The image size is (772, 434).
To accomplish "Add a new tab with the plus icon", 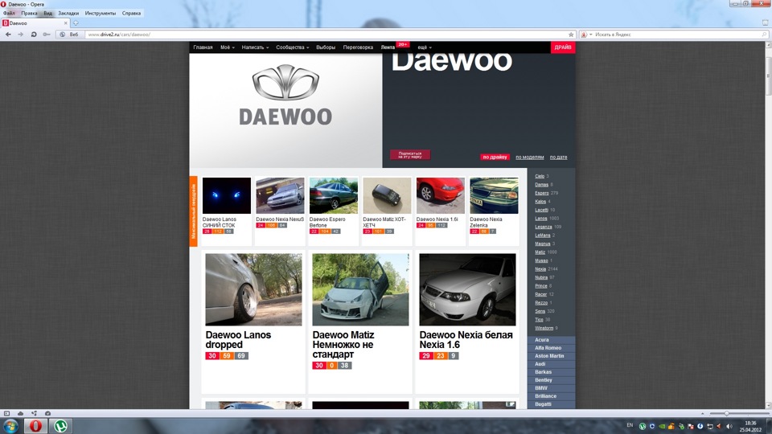I will pyautogui.click(x=76, y=23).
